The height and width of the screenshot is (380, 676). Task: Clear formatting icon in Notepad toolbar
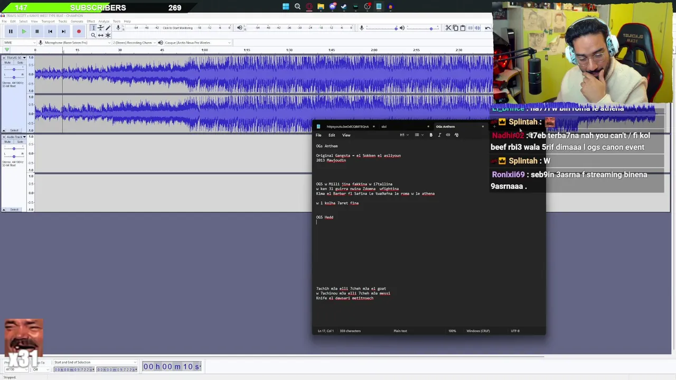tap(456, 135)
